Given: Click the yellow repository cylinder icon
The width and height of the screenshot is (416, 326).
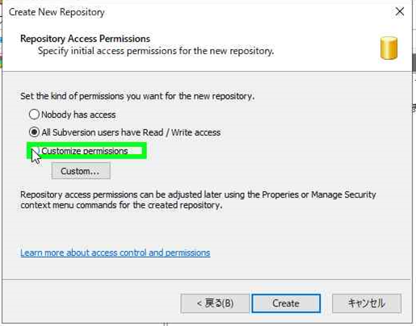Looking at the screenshot, I should click(x=389, y=48).
